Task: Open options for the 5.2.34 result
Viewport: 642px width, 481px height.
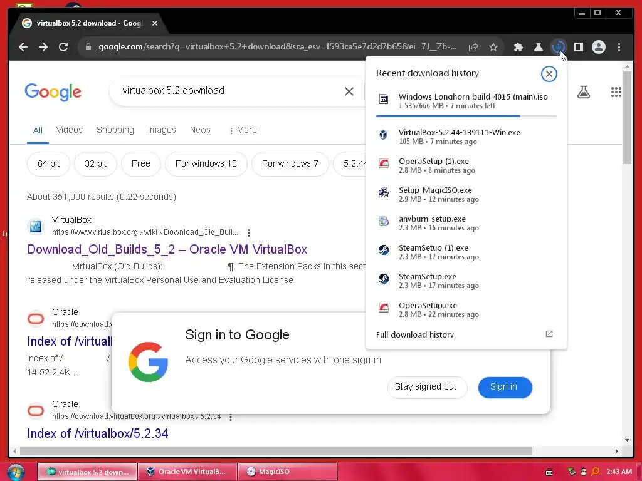Action: pos(231,417)
